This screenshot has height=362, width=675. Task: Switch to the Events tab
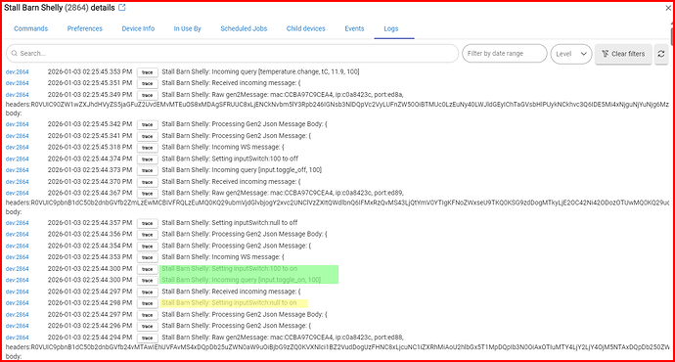tap(354, 28)
